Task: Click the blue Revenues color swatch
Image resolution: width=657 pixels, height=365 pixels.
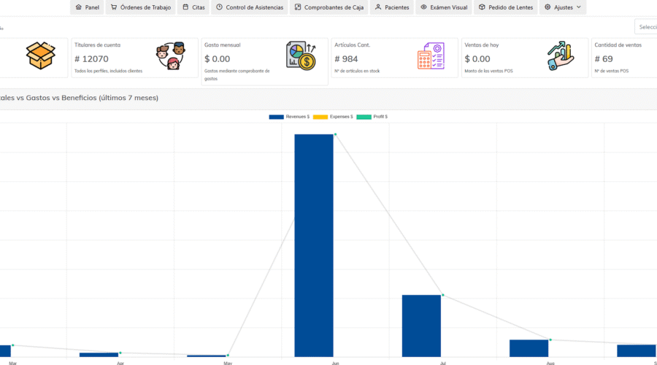Action: pos(276,117)
